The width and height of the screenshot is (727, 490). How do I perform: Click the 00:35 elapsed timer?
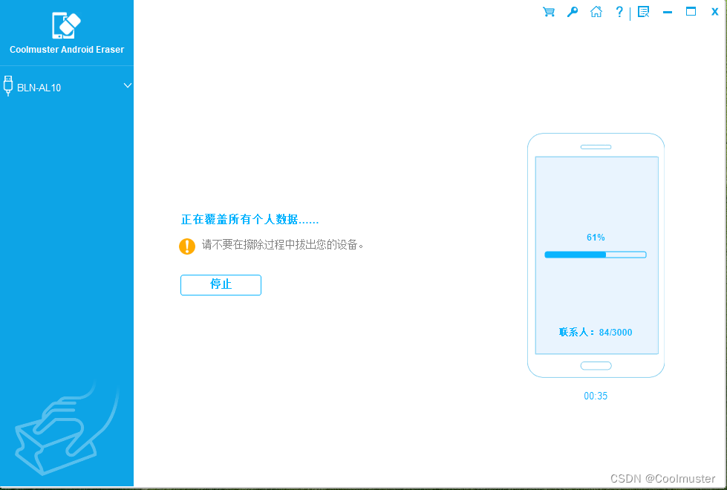(596, 396)
